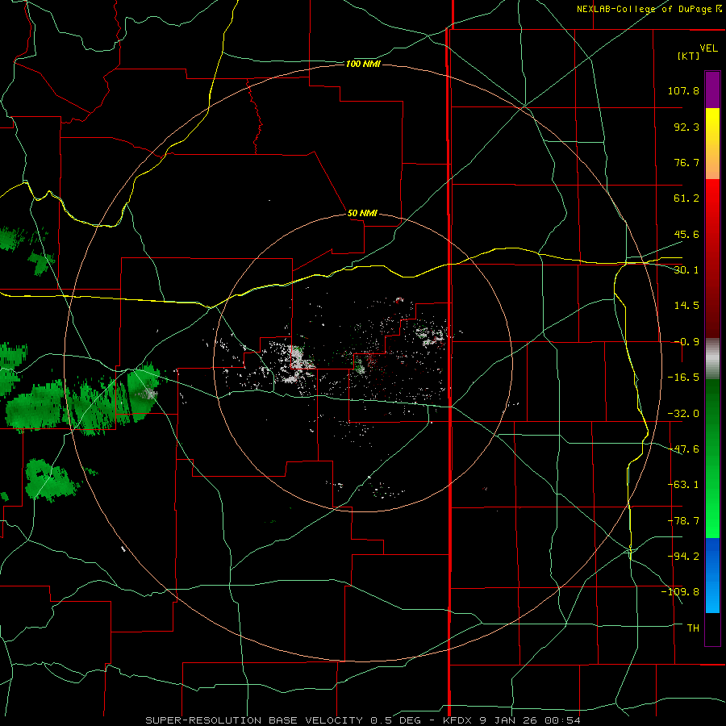Click the 14.5 legend value

coord(686,306)
